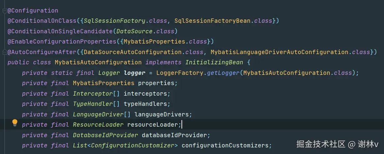Image resolution: width=384 pixels, height=154 pixels.
Task: Click the @ConditionalOnClass annotation
Action: (x=42, y=21)
